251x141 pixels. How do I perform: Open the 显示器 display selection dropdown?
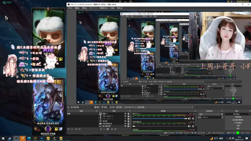click(x=154, y=107)
